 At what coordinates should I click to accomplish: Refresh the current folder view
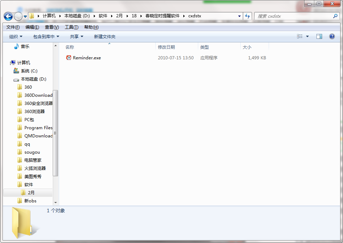coord(247,16)
